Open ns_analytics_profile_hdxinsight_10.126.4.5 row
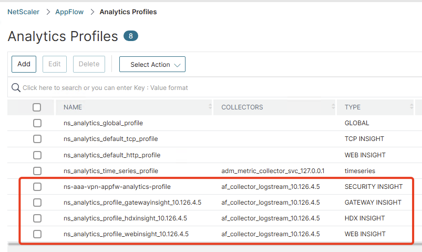The image size is (422, 252). tap(125, 218)
